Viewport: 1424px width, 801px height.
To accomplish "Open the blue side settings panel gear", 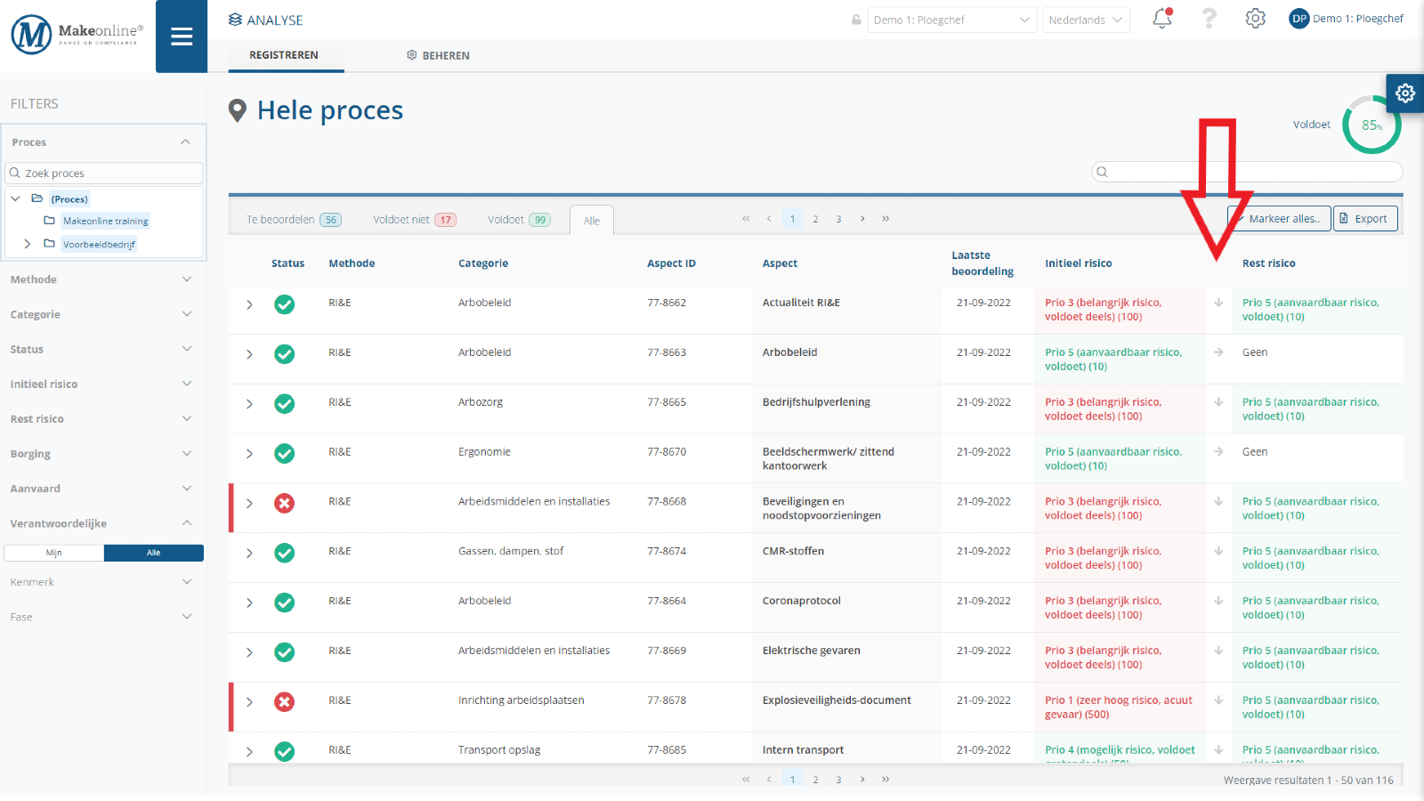I will [1405, 93].
